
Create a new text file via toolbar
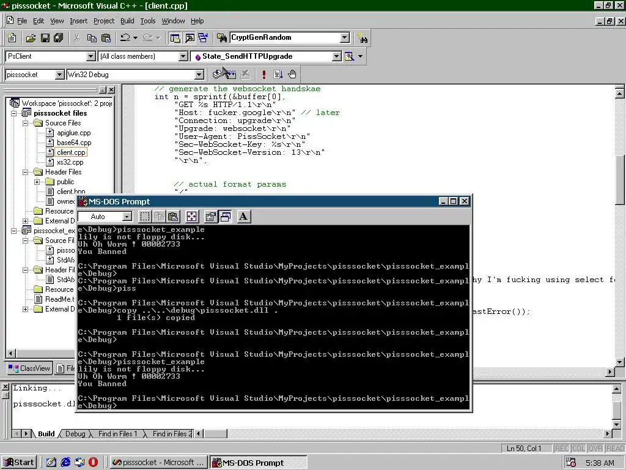click(12, 38)
